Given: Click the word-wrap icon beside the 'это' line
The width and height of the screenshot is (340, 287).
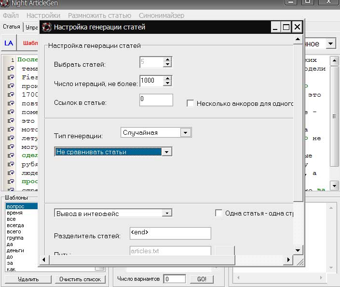Looking at the screenshot, I should pos(11,121).
